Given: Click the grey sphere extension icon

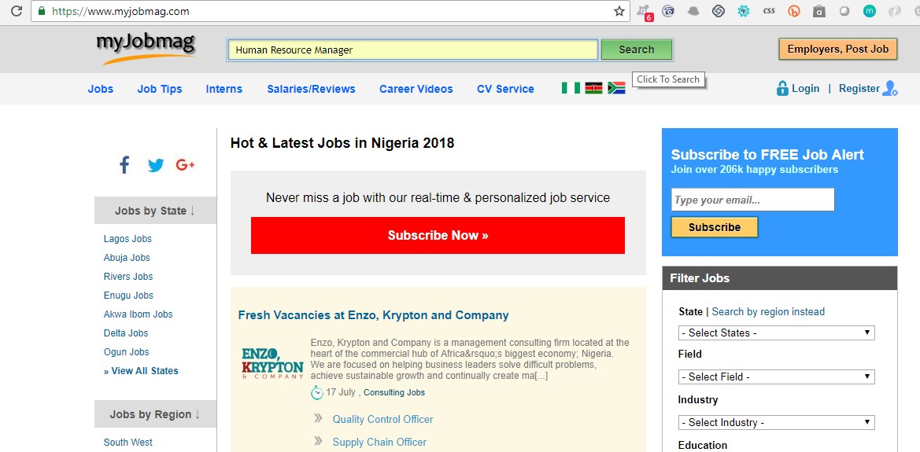Looking at the screenshot, I should coord(844,10).
